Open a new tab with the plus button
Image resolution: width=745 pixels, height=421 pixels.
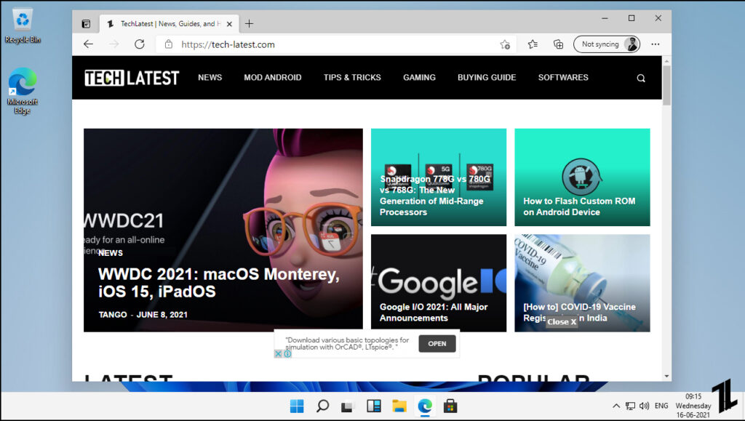[249, 24]
